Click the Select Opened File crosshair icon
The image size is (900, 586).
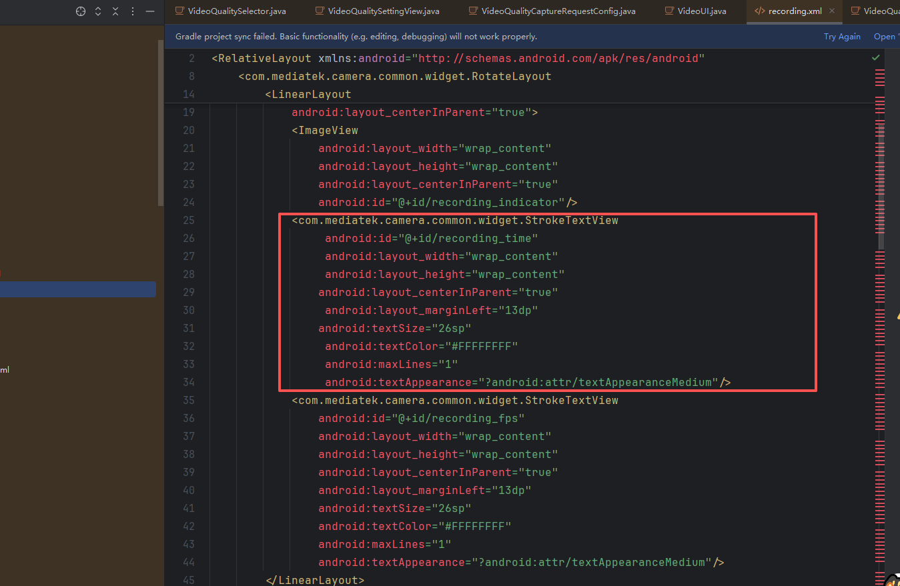(x=81, y=11)
